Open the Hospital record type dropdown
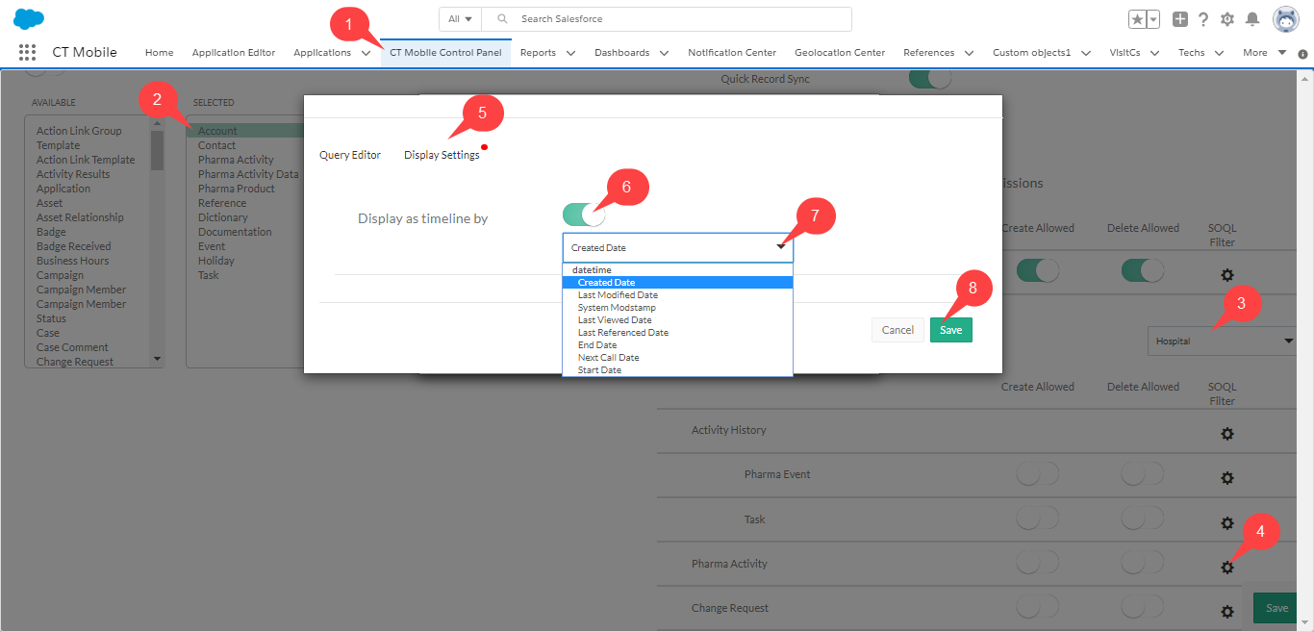Viewport: 1314px width, 632px height. [x=1222, y=341]
